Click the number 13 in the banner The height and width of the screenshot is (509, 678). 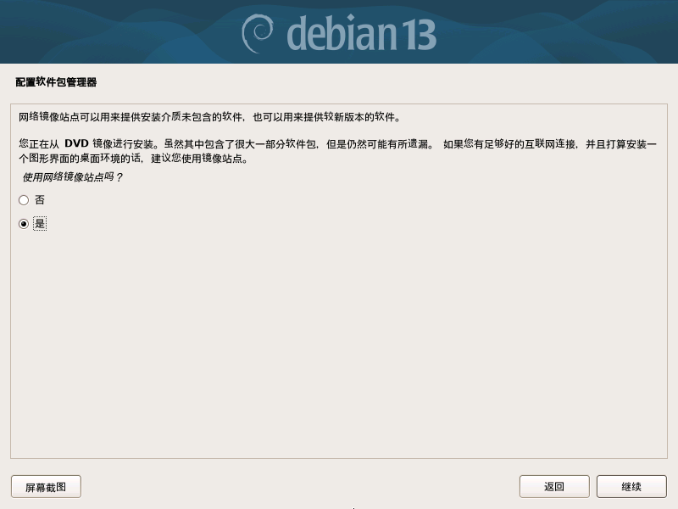coord(418,35)
